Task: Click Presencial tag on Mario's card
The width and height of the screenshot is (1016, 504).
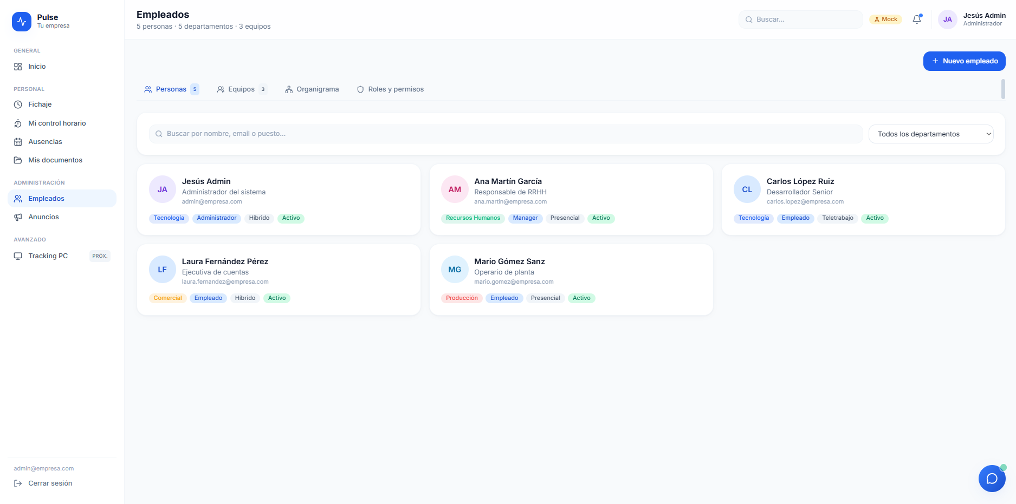Action: pos(545,298)
